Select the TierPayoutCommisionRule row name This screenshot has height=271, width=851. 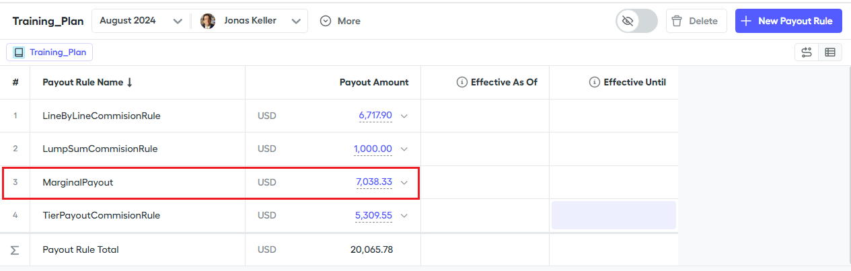[101, 216]
